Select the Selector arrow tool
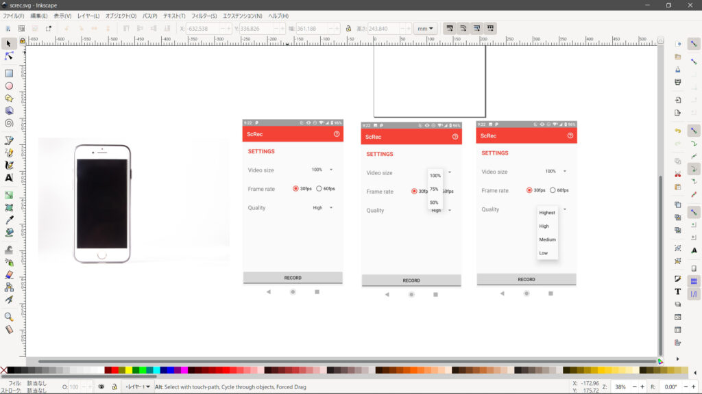702x394 pixels. pyautogui.click(x=8, y=43)
